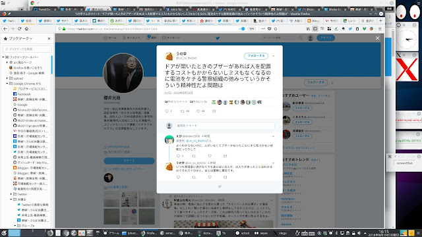Screen dimensions: 422x237
Task: Retweet the main tweet icon
Action: (183, 111)
